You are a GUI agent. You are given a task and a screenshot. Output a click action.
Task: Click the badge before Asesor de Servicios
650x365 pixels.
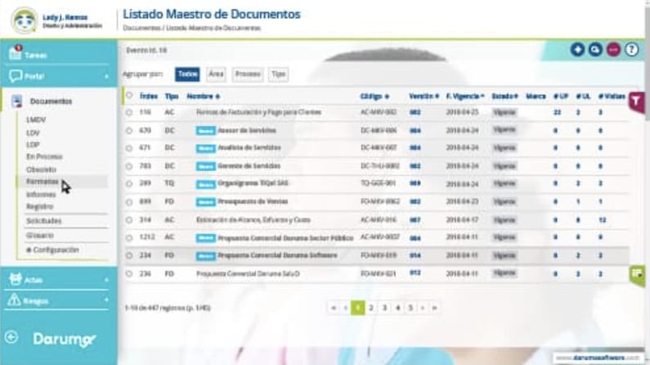(205, 131)
